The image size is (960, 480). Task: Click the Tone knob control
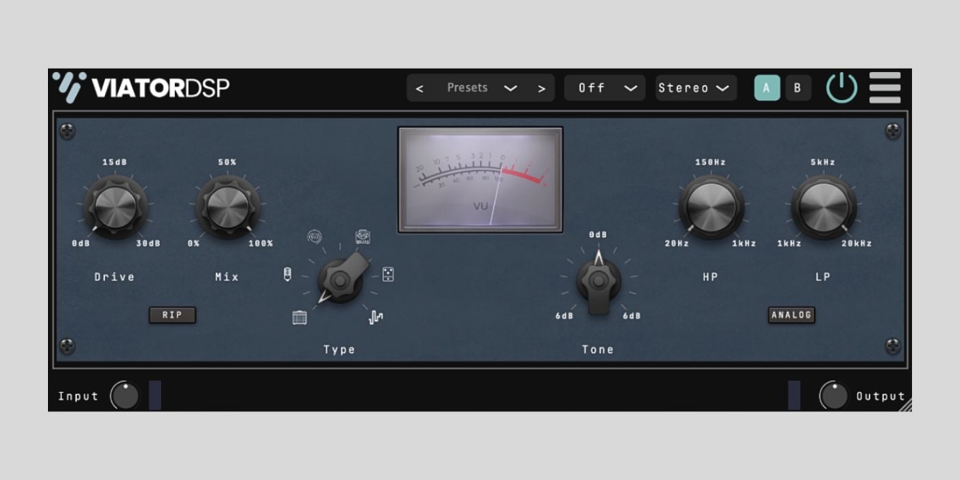click(598, 280)
